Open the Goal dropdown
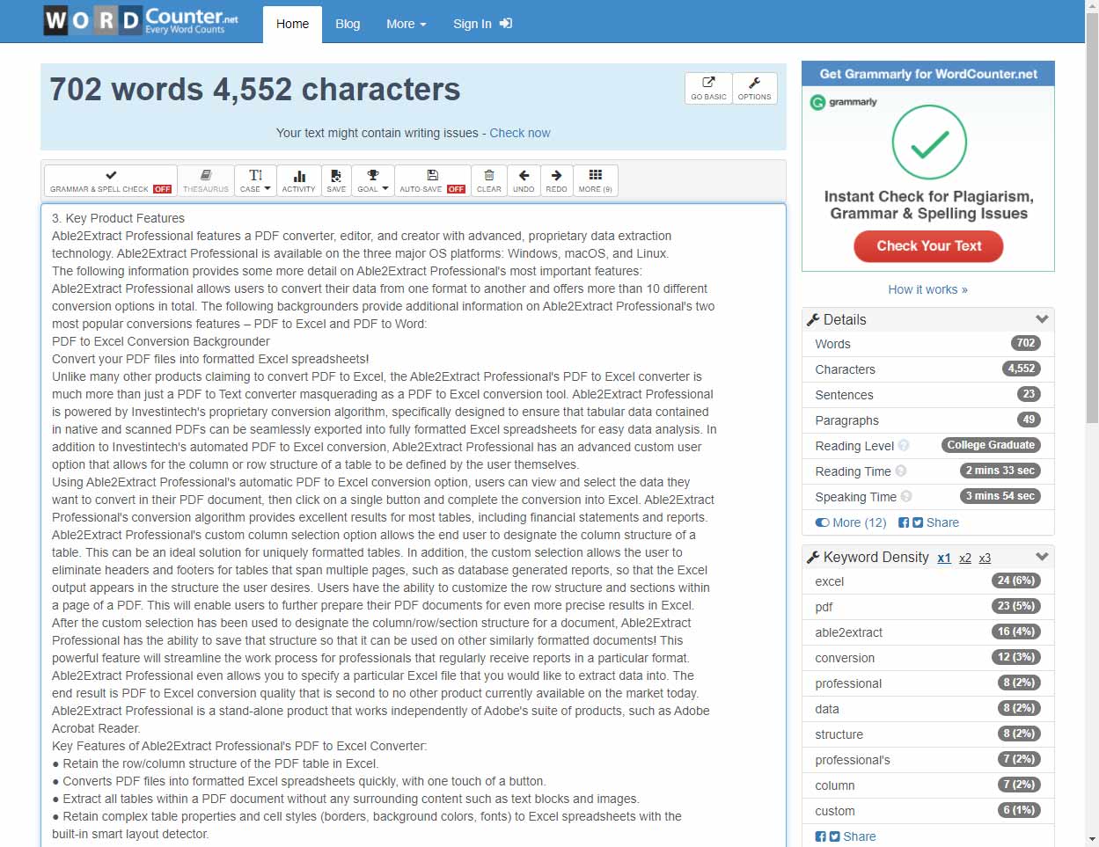The height and width of the screenshot is (847, 1099). (373, 180)
